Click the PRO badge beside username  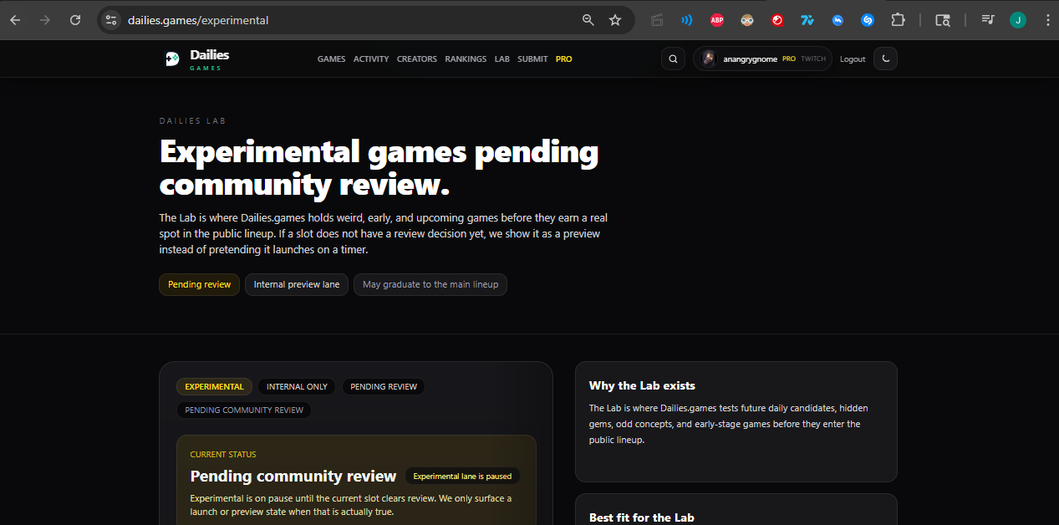[789, 59]
